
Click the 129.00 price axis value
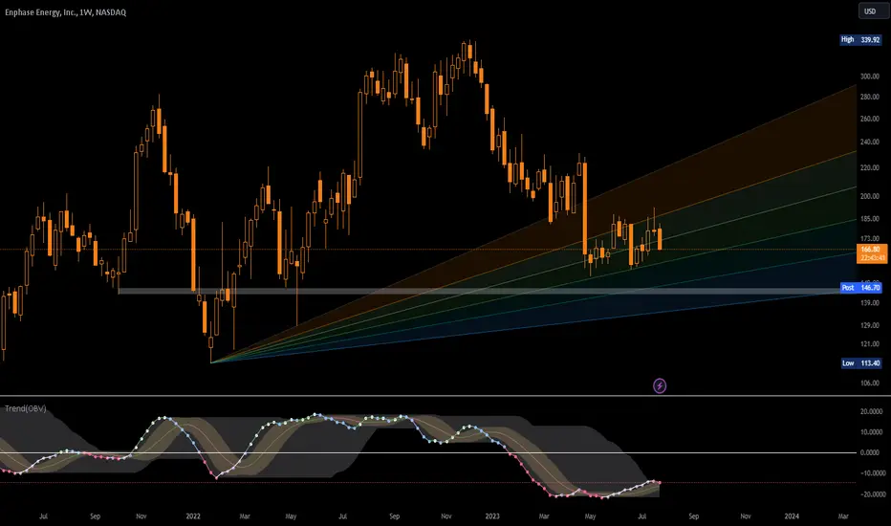870,326
